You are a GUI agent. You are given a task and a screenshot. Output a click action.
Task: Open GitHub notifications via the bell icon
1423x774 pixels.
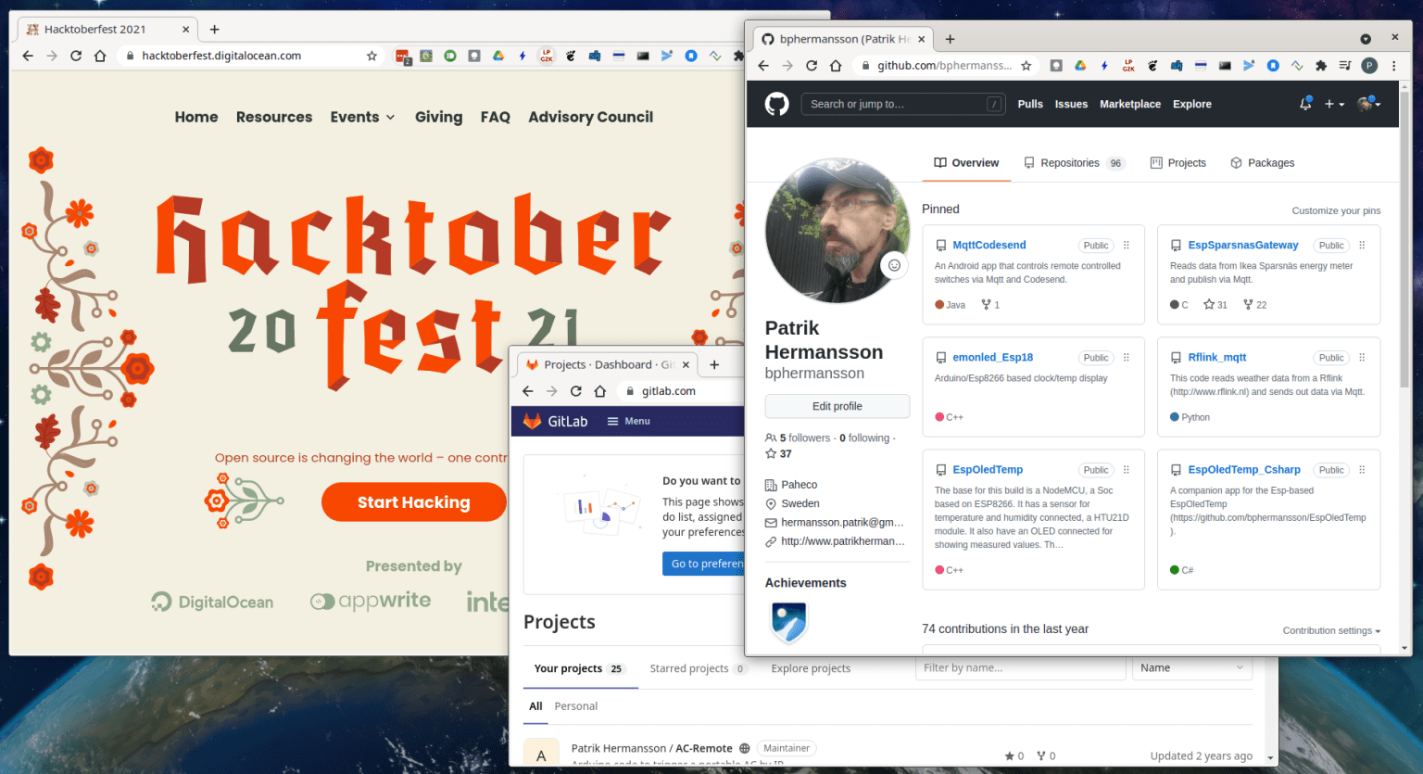pyautogui.click(x=1305, y=104)
